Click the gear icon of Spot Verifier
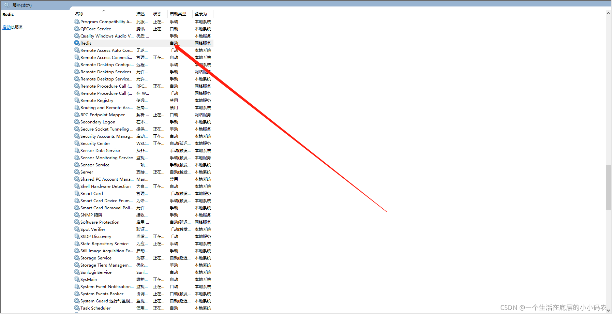The image size is (612, 314). point(77,229)
